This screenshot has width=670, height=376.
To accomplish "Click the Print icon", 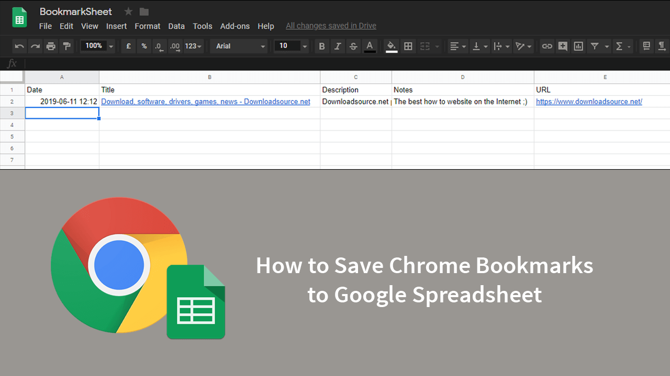I will pos(51,46).
